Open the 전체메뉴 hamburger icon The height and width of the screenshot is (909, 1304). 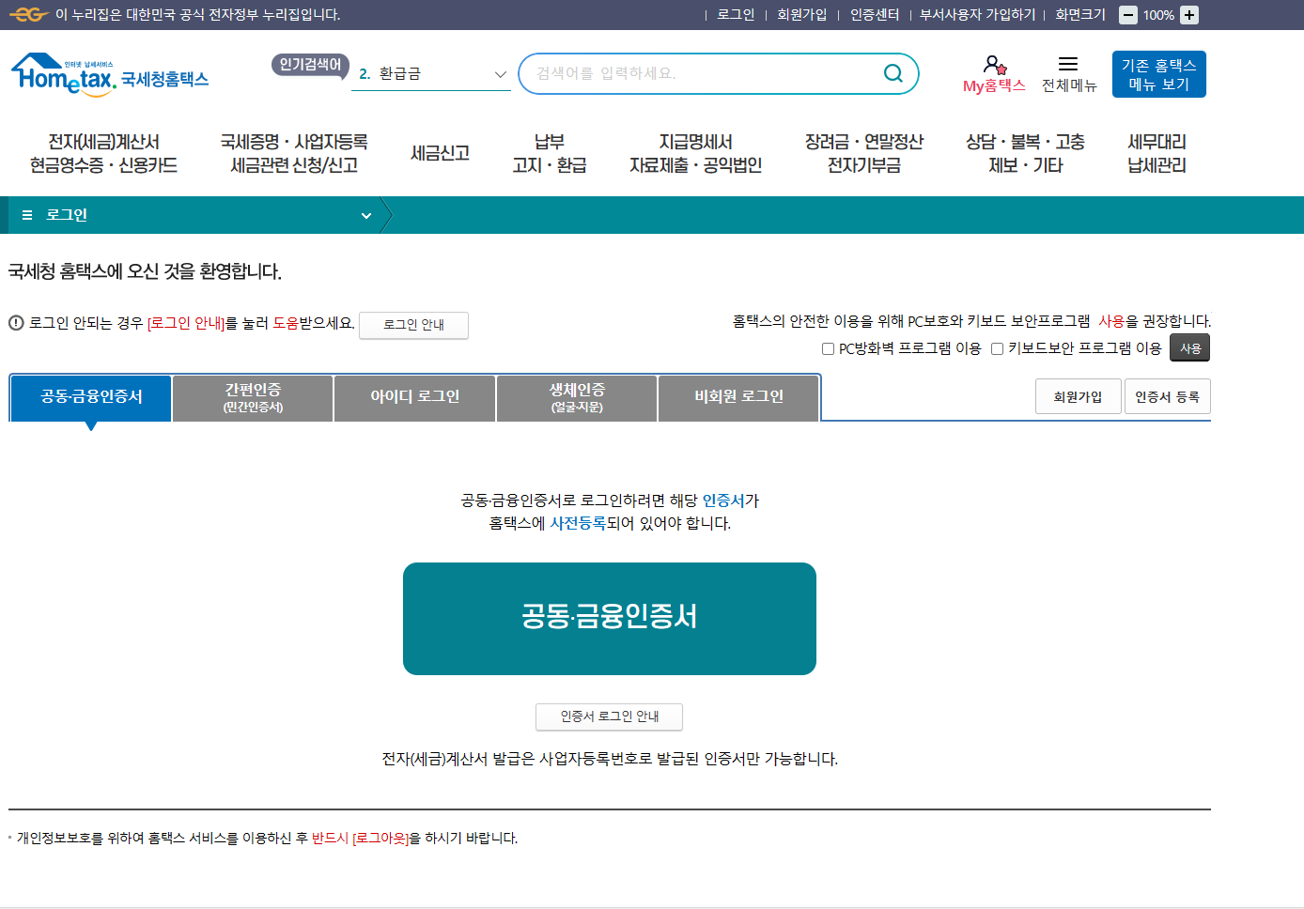pyautogui.click(x=1068, y=64)
